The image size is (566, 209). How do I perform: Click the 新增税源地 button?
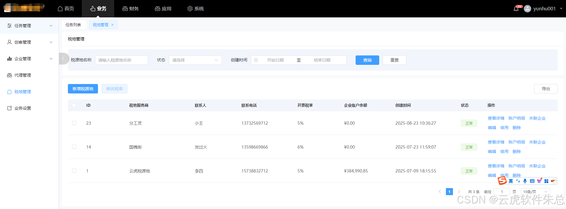click(x=83, y=89)
